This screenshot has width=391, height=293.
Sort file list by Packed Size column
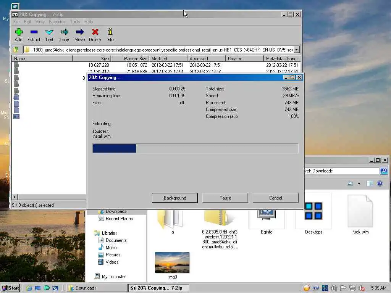[x=130, y=58]
